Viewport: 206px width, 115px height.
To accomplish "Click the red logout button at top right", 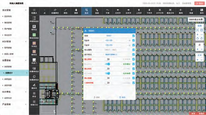I will point(199,3).
